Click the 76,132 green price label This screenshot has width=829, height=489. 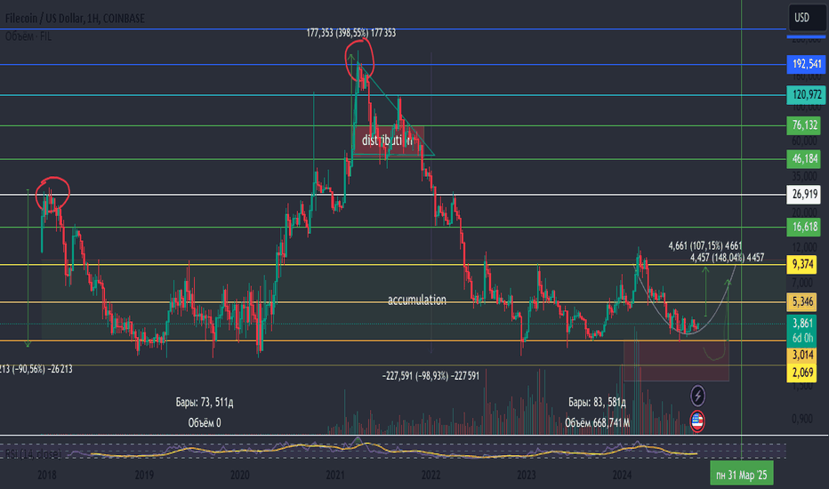pos(803,125)
